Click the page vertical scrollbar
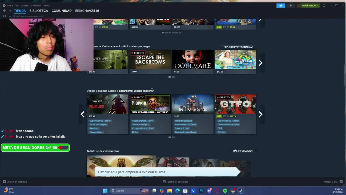This screenshot has height=195, width=346. point(344,76)
